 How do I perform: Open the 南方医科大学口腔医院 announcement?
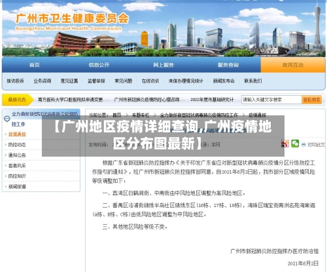pos(73,100)
